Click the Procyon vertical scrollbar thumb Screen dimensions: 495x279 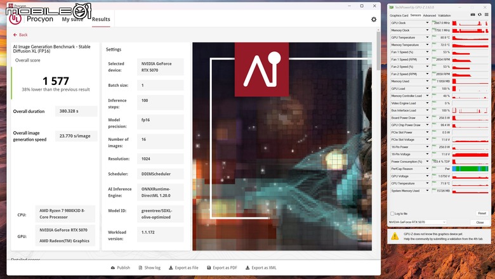[x=378, y=51]
